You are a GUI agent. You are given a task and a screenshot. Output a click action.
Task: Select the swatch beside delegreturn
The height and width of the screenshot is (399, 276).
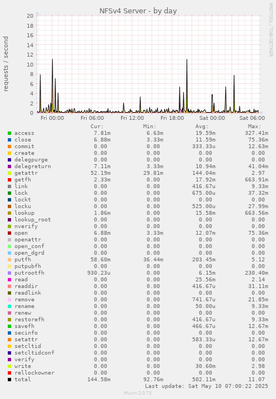[x=9, y=166]
